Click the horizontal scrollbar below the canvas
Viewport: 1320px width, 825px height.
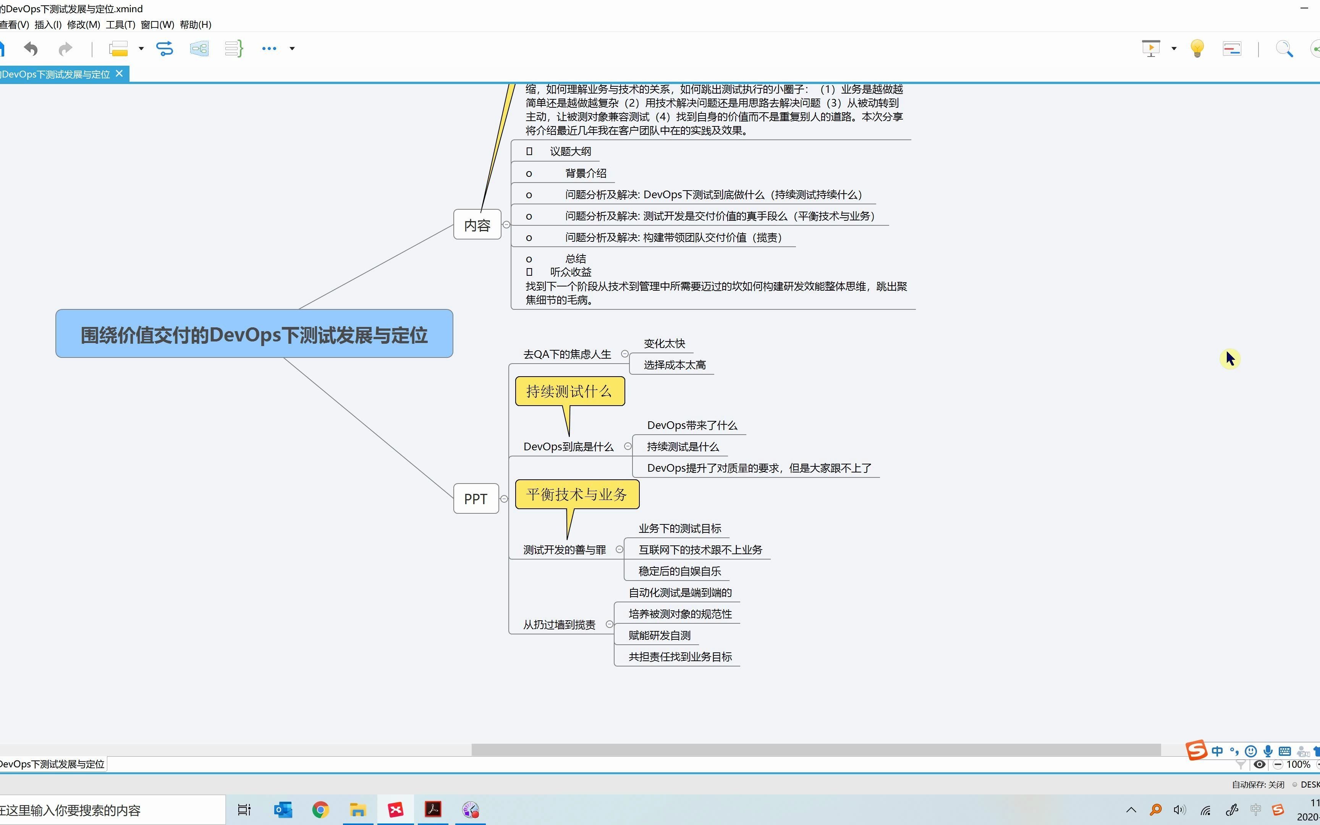pyautogui.click(x=815, y=750)
